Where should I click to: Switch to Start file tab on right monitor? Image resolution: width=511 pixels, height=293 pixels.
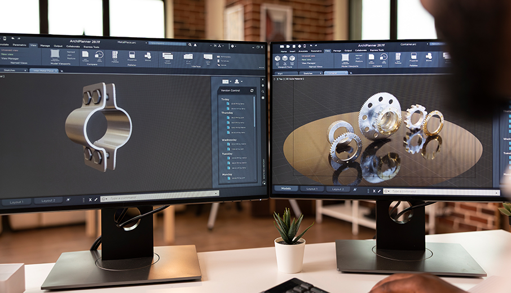[286, 73]
